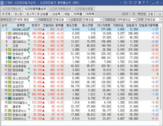Click the 조회 search button

[x=150, y=14]
